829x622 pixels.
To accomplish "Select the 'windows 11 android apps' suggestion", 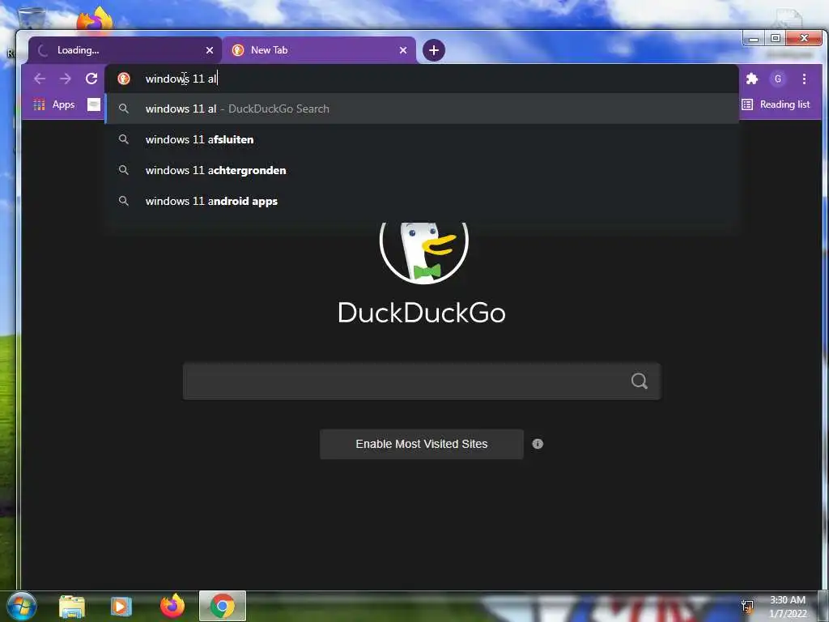I will coord(422,201).
